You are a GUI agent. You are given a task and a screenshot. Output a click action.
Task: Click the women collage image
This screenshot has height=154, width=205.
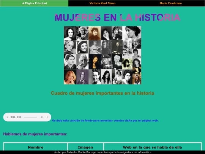(x=102, y=55)
